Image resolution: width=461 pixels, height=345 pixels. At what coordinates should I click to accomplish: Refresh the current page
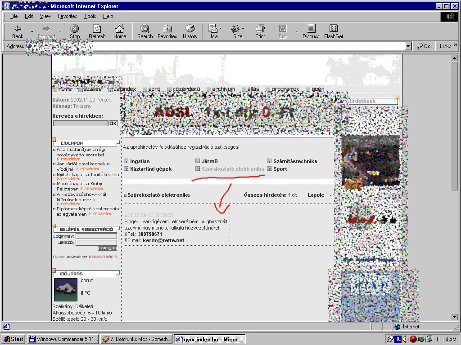coord(97,31)
